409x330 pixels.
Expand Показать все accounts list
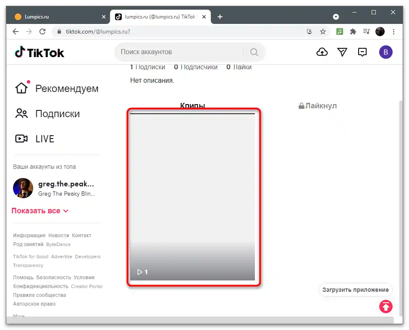point(39,211)
